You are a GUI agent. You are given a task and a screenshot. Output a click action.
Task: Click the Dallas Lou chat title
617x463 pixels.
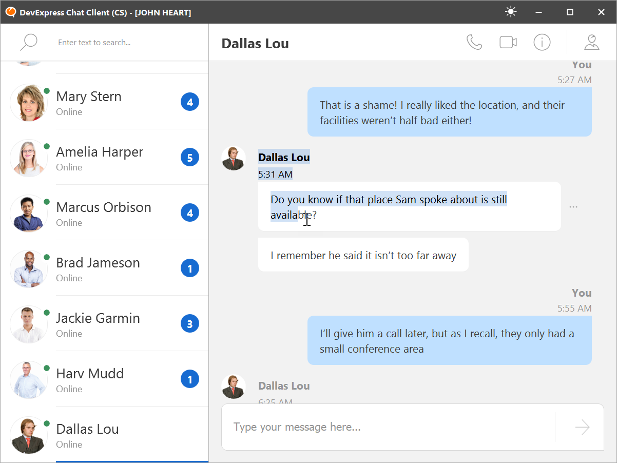click(x=255, y=44)
